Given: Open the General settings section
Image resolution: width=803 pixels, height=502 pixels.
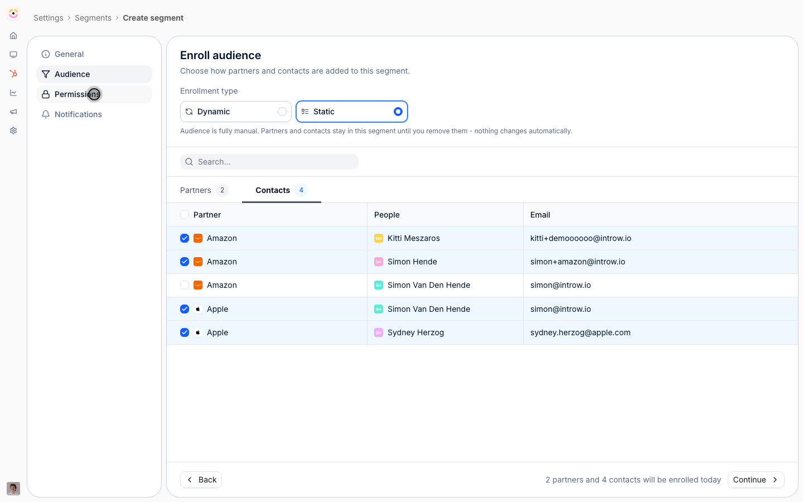Looking at the screenshot, I should (x=94, y=54).
